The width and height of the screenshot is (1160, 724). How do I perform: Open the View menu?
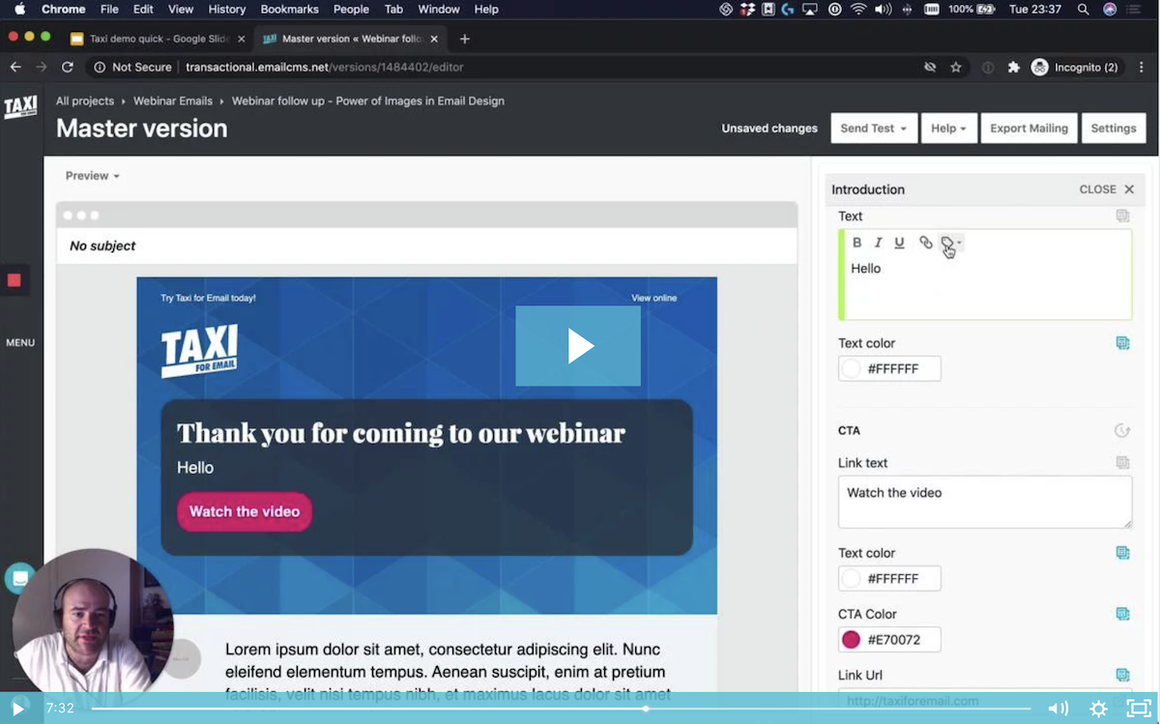click(181, 9)
